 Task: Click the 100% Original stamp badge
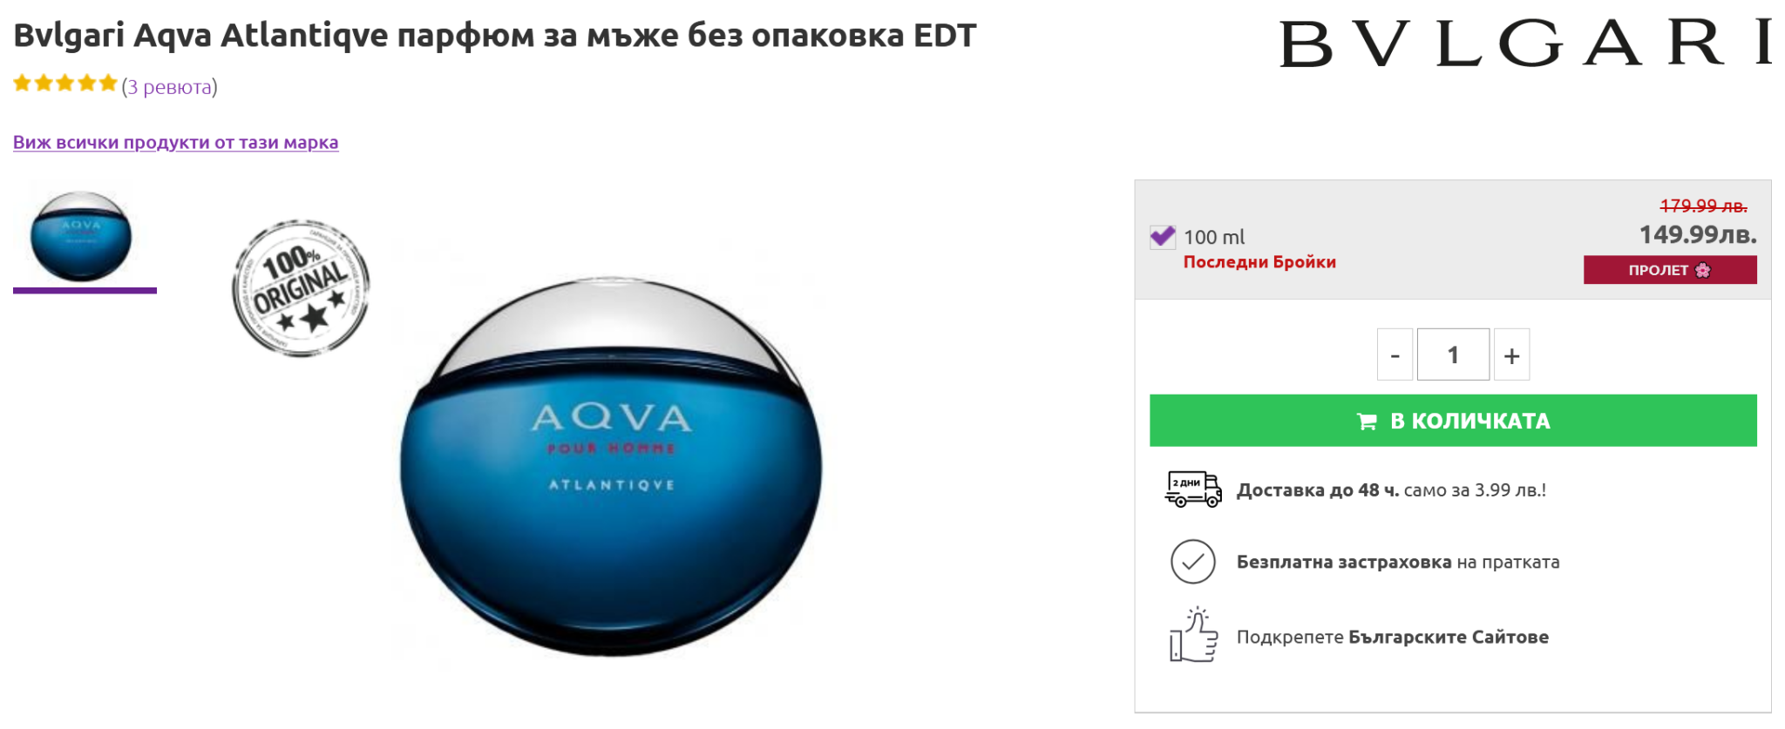(x=301, y=287)
